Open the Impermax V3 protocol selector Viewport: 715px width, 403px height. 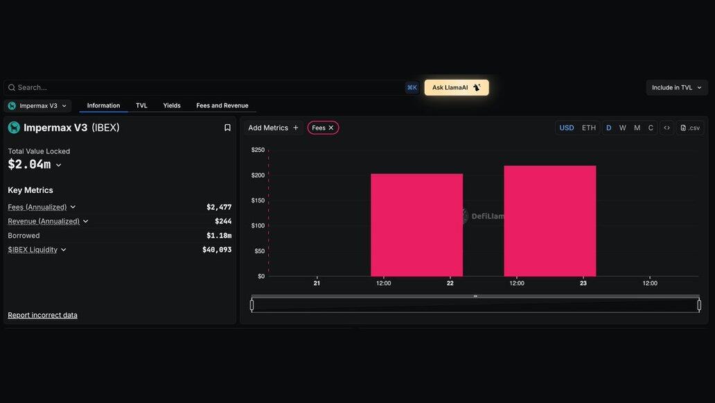(x=38, y=106)
